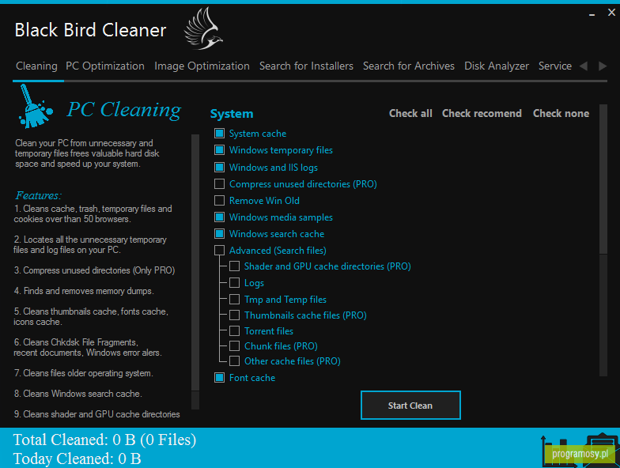Open the Image Optimization tab
The width and height of the screenshot is (620, 468).
click(202, 66)
